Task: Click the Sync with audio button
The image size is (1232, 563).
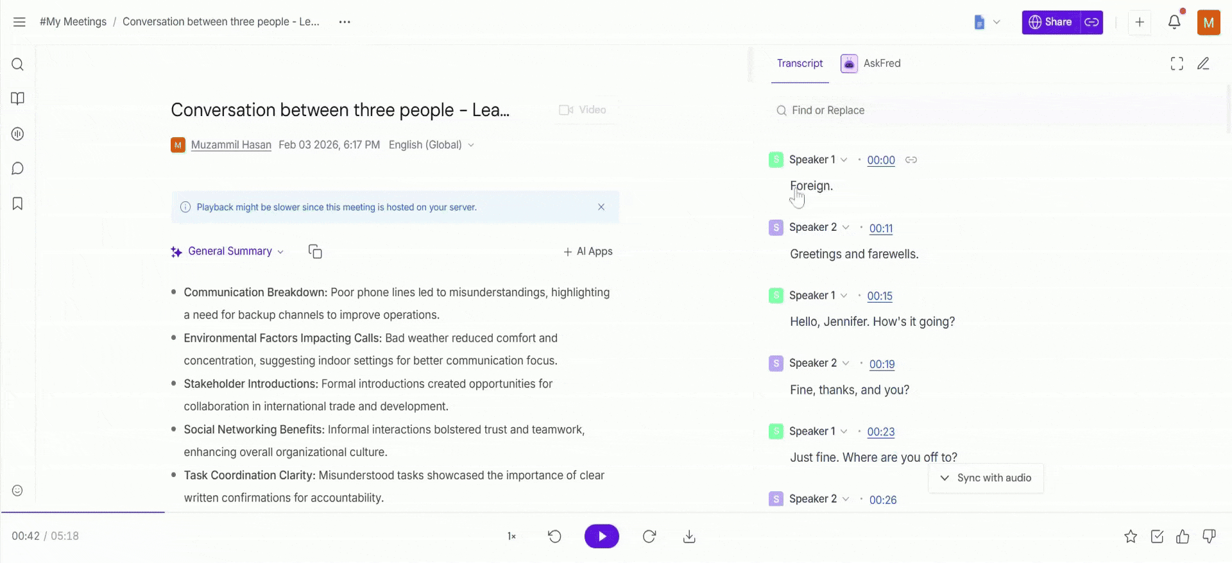Action: 986,478
